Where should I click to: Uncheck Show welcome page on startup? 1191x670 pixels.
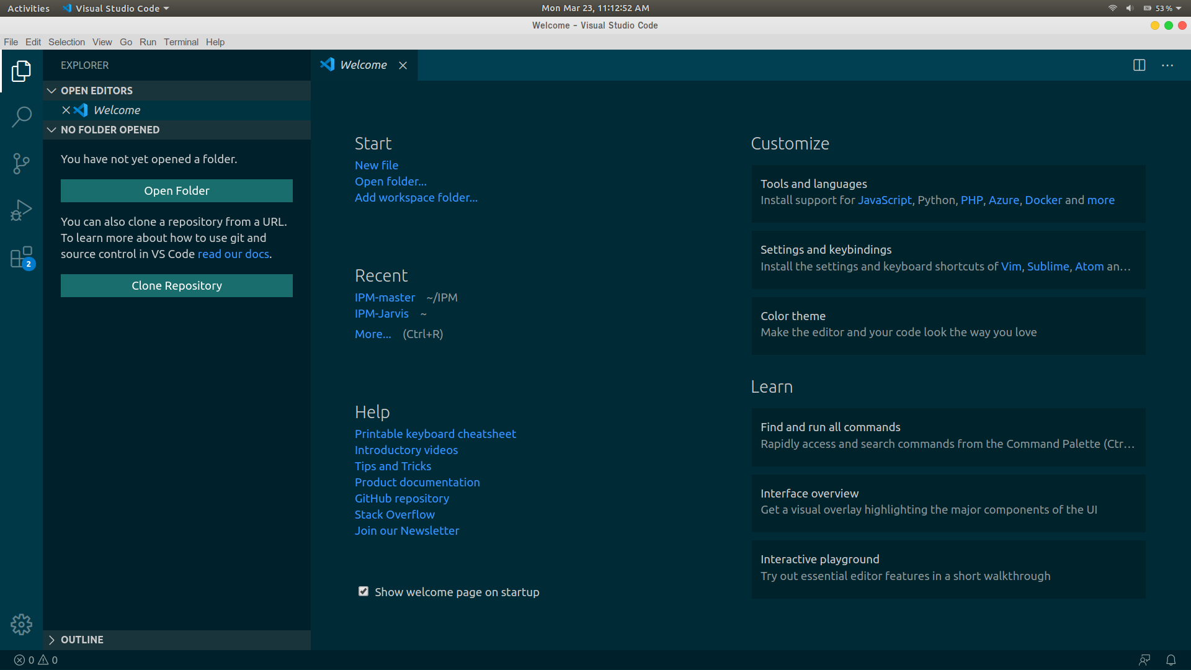click(x=364, y=591)
